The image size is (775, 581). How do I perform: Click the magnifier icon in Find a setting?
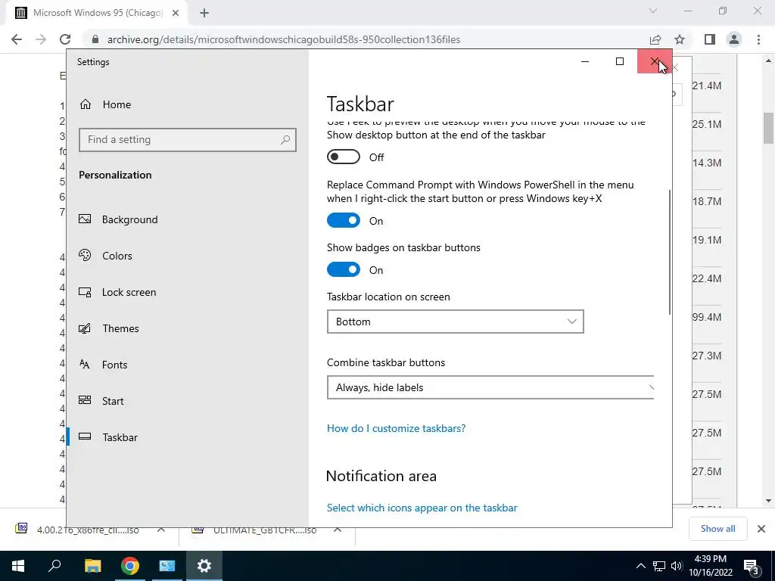(285, 140)
